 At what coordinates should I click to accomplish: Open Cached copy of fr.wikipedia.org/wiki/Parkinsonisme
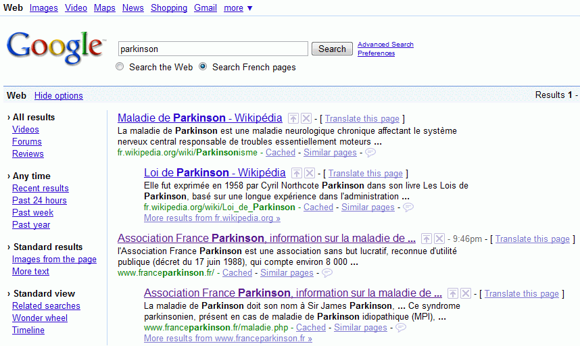tap(281, 152)
